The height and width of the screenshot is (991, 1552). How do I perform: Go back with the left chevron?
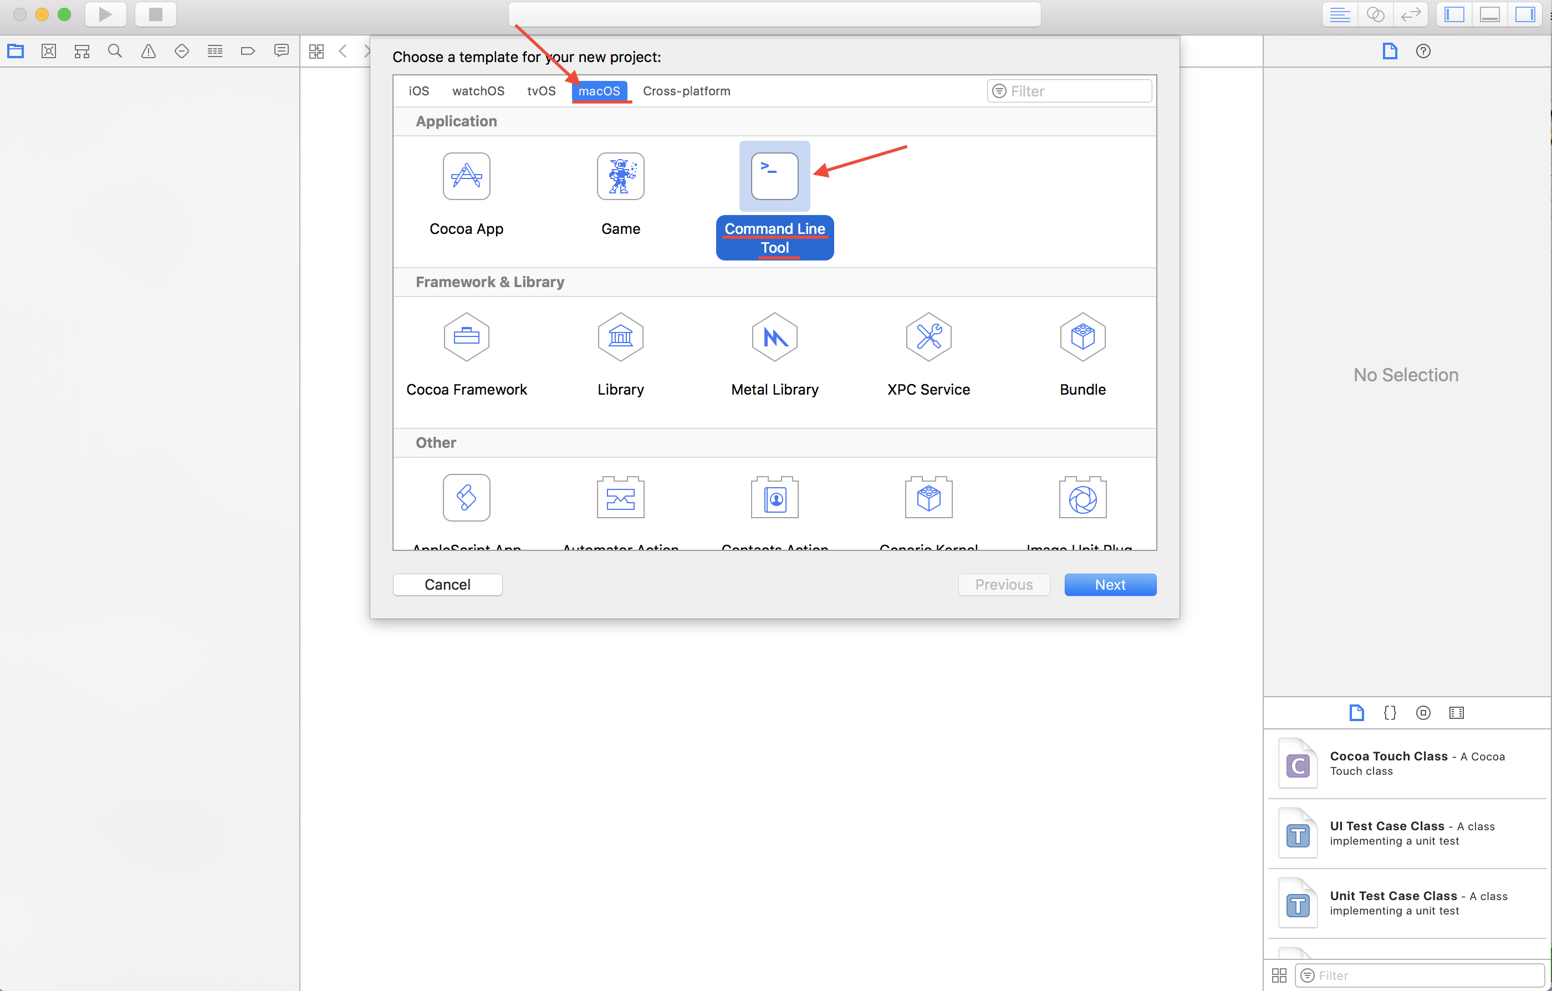[x=343, y=51]
